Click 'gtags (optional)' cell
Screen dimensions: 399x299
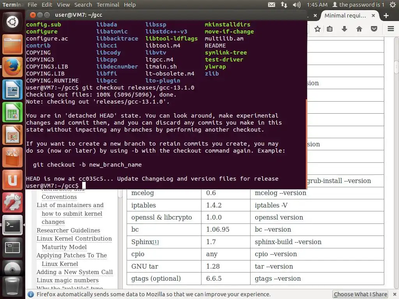tap(164, 279)
